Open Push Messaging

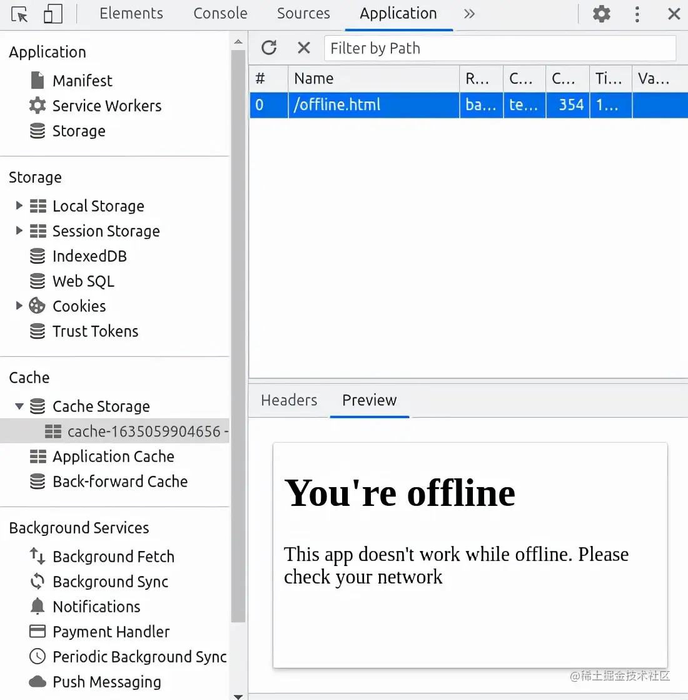pyautogui.click(x=106, y=681)
